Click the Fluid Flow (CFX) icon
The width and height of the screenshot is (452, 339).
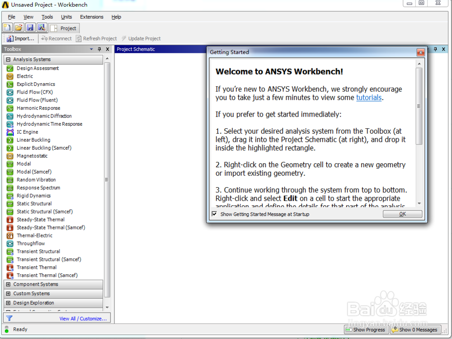point(10,92)
